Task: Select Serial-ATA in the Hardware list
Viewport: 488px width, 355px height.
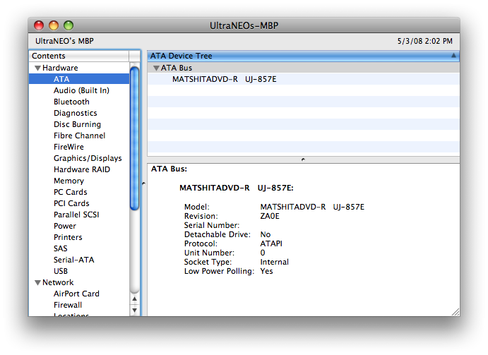Action: point(73,260)
